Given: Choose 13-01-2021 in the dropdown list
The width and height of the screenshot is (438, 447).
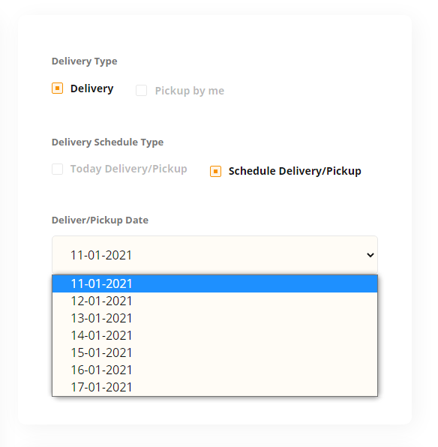Looking at the screenshot, I should click(x=214, y=318).
